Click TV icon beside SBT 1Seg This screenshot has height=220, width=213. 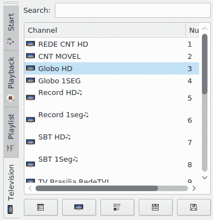tap(31, 164)
